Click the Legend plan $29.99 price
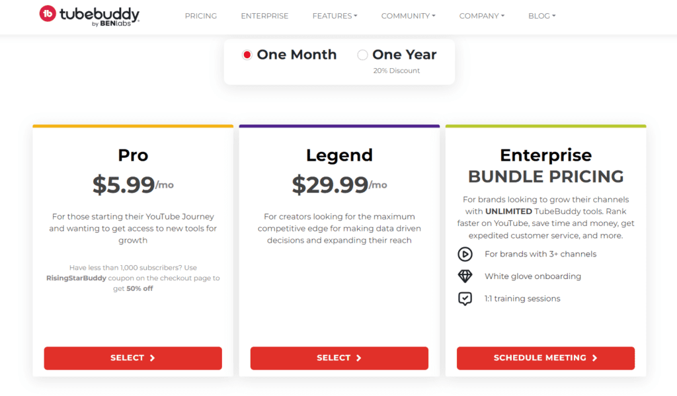This screenshot has height=396, width=677. tap(330, 185)
